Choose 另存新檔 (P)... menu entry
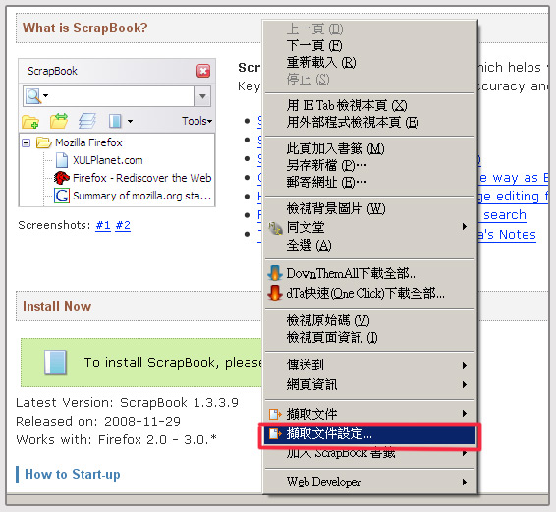Image resolution: width=556 pixels, height=512 pixels. pyautogui.click(x=369, y=165)
